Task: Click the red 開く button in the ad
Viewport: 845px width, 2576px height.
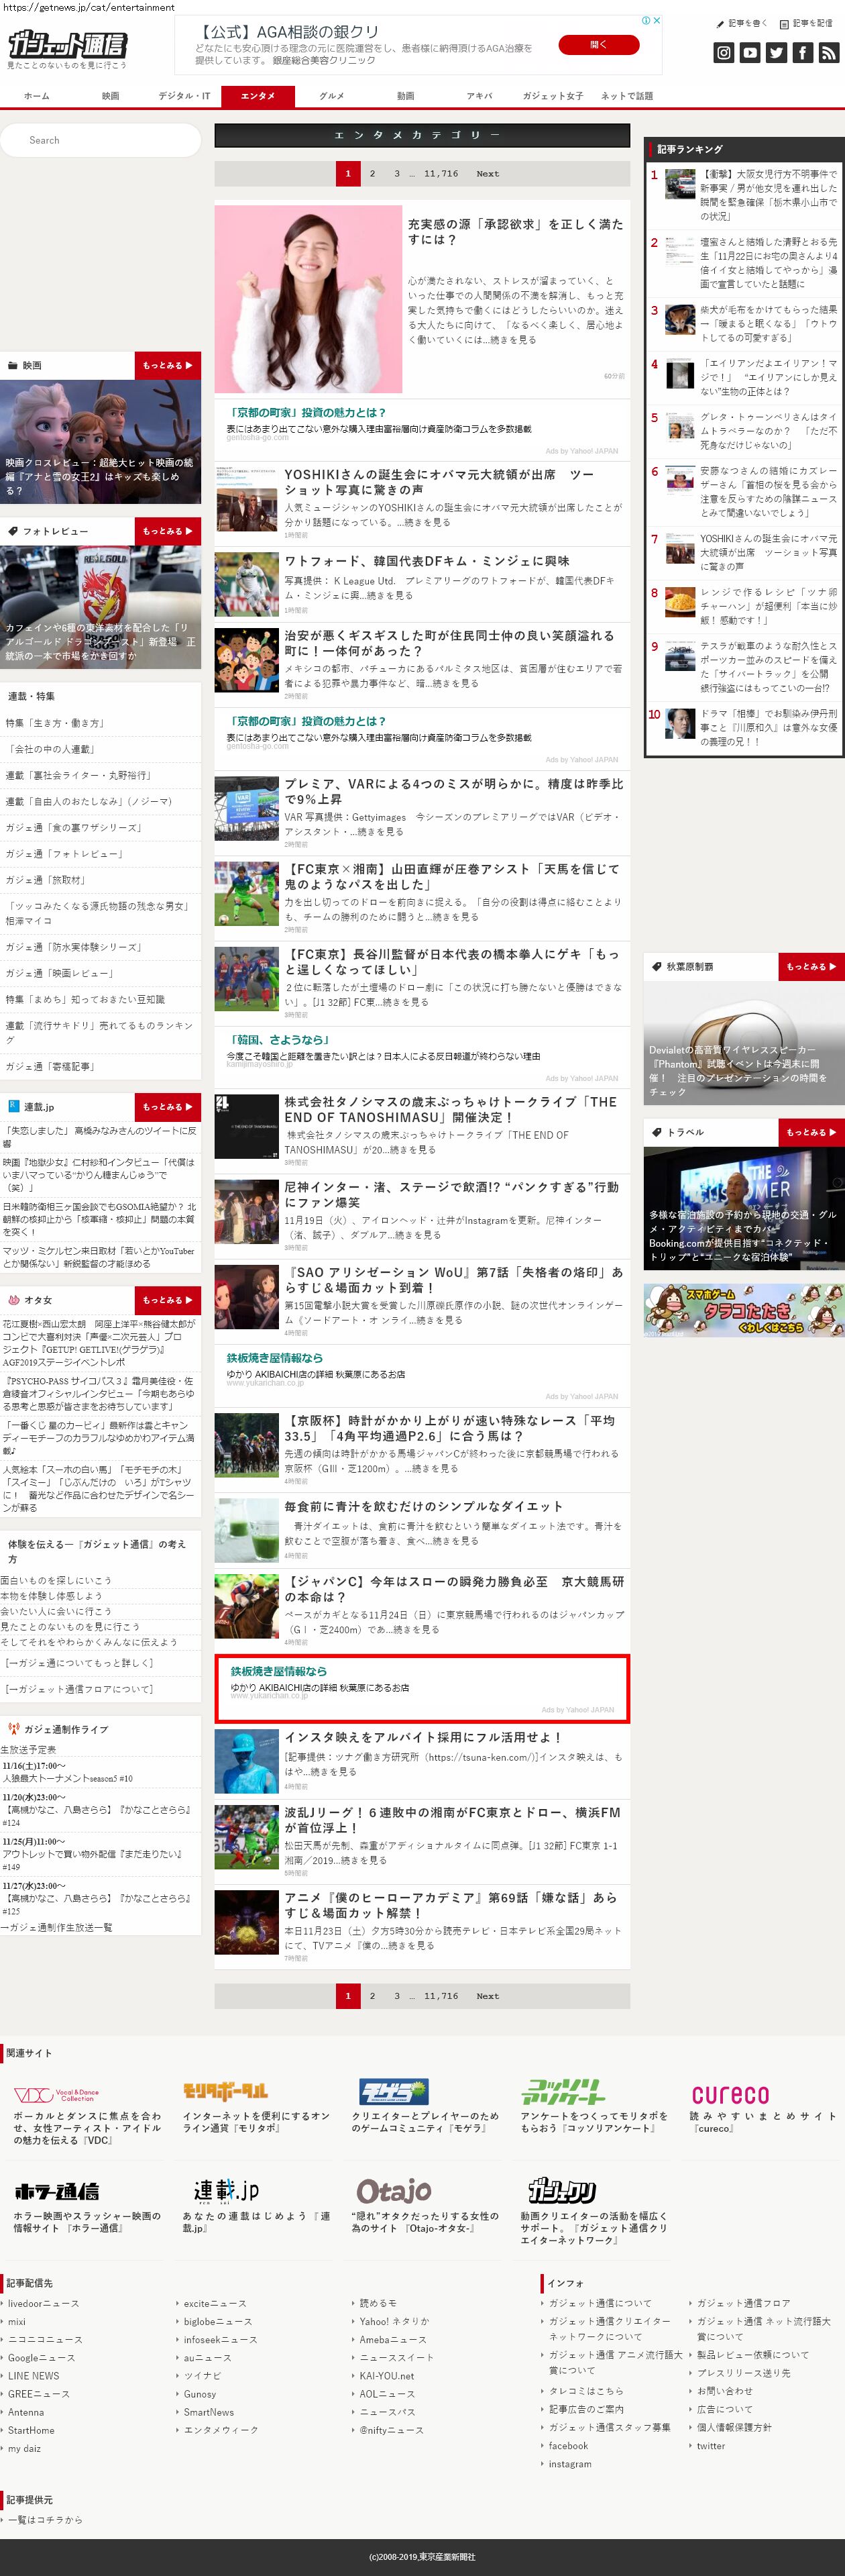Action: coord(598,44)
